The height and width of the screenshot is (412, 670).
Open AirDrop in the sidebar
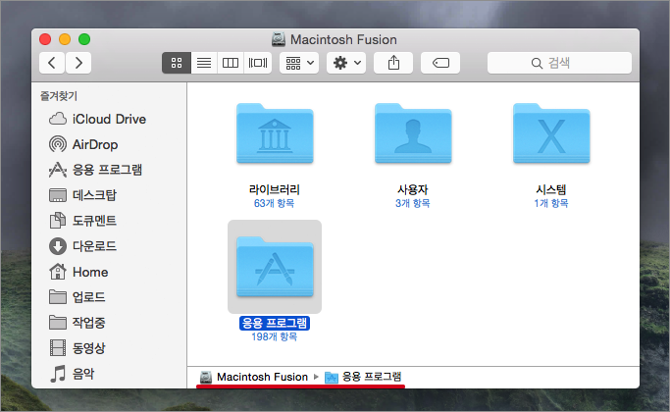tap(83, 144)
